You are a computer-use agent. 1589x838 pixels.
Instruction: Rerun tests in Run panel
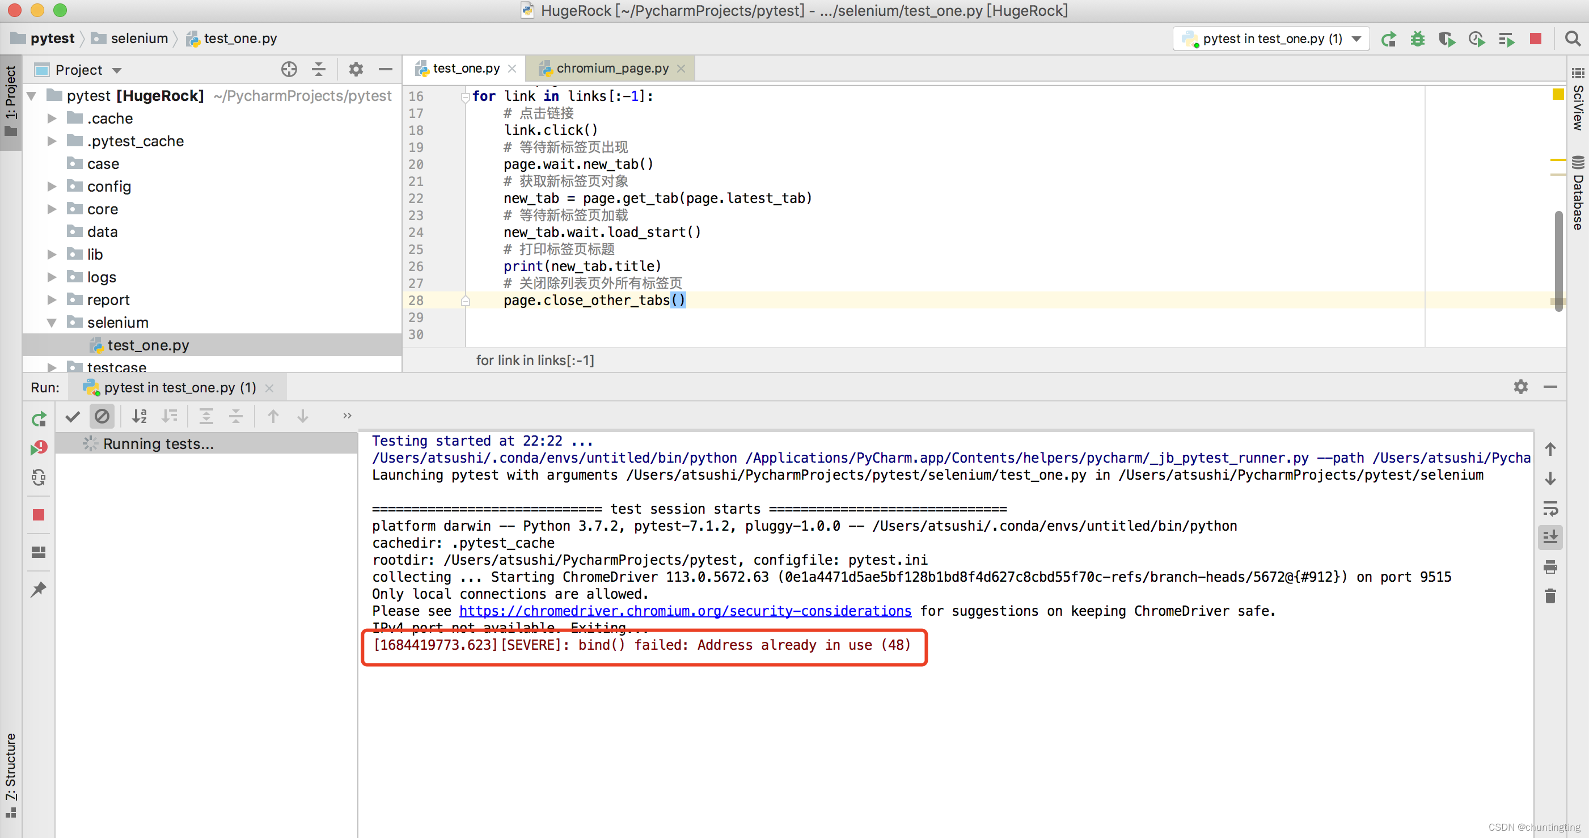(39, 420)
